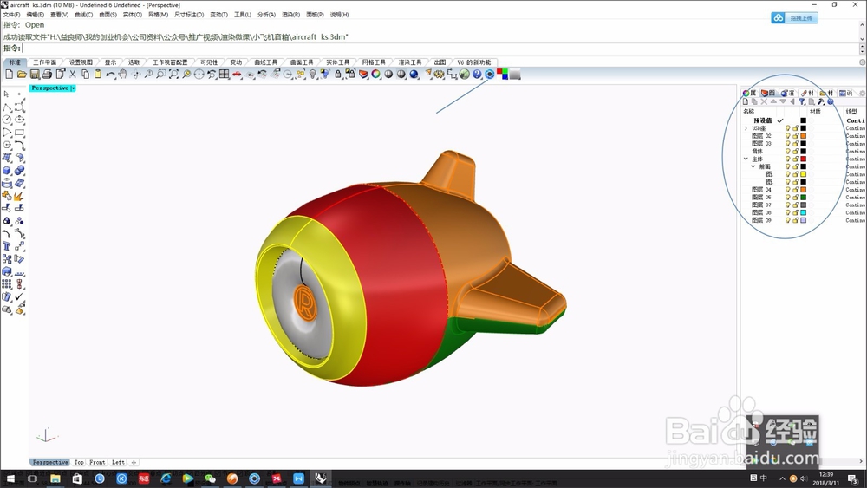Click the padlock Lock objects icon

tap(338, 74)
